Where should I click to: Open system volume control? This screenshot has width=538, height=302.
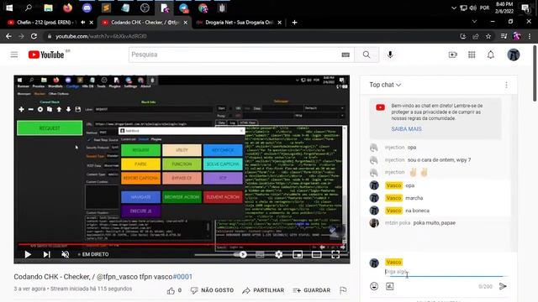click(x=472, y=8)
